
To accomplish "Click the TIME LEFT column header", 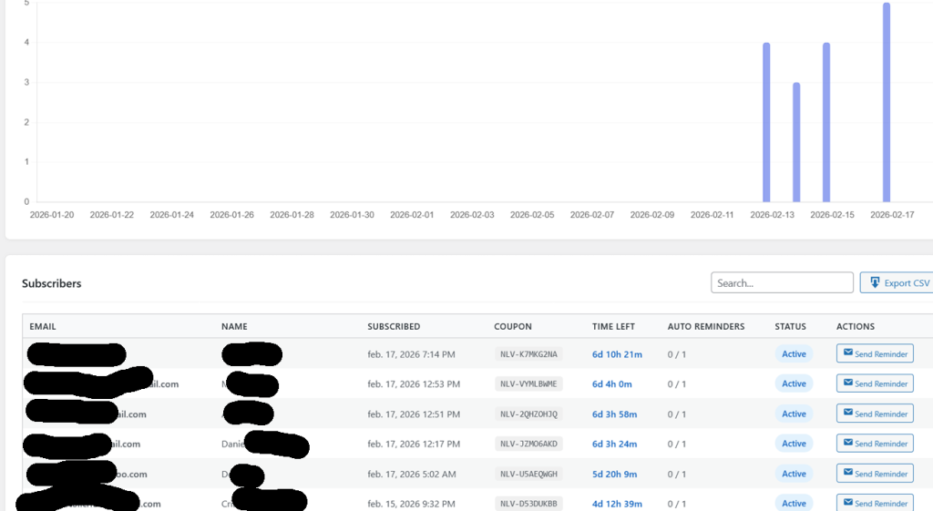I will pyautogui.click(x=613, y=326).
